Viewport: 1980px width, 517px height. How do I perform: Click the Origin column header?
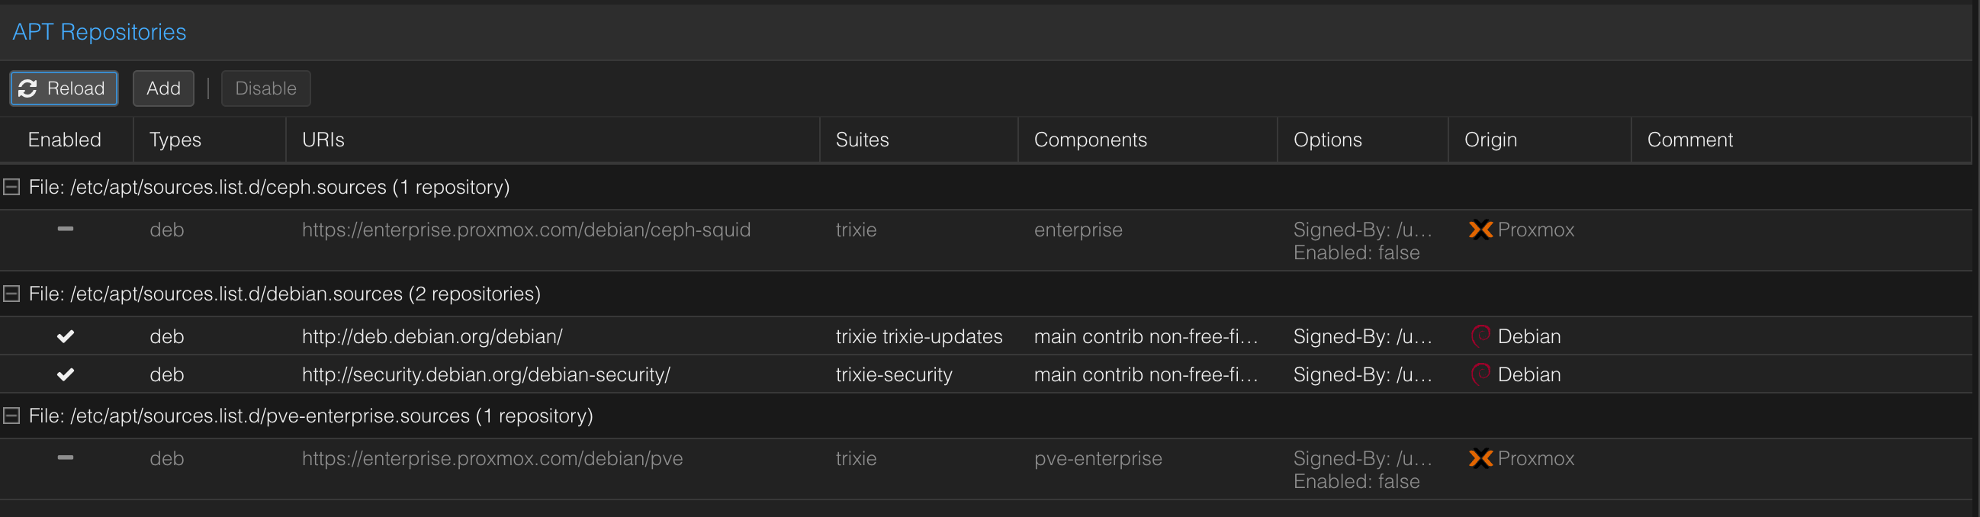[x=1490, y=140]
